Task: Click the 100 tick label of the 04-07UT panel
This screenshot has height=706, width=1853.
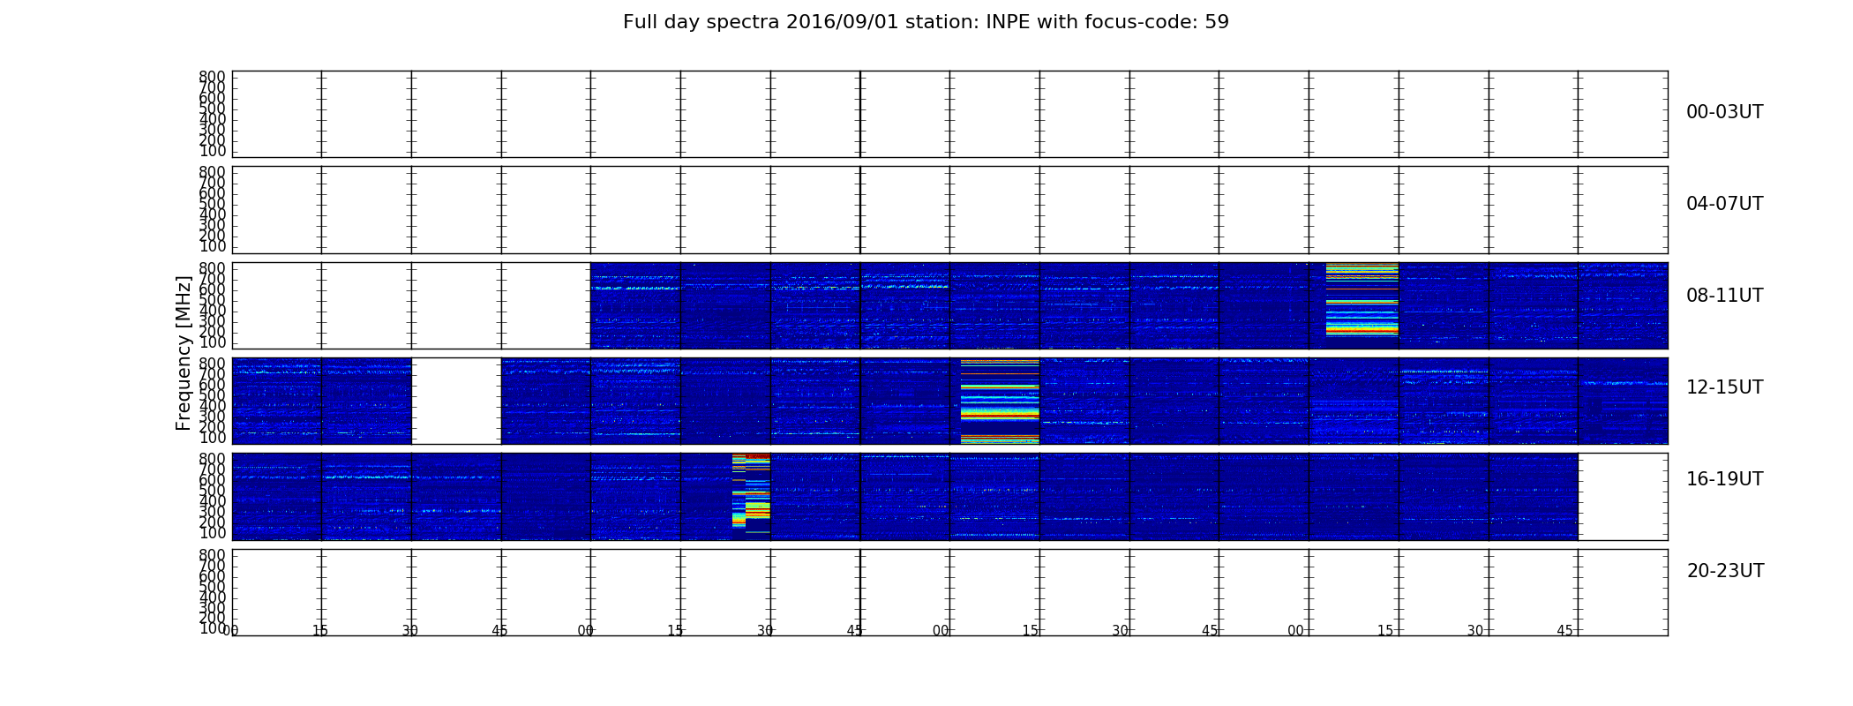Action: 212,246
